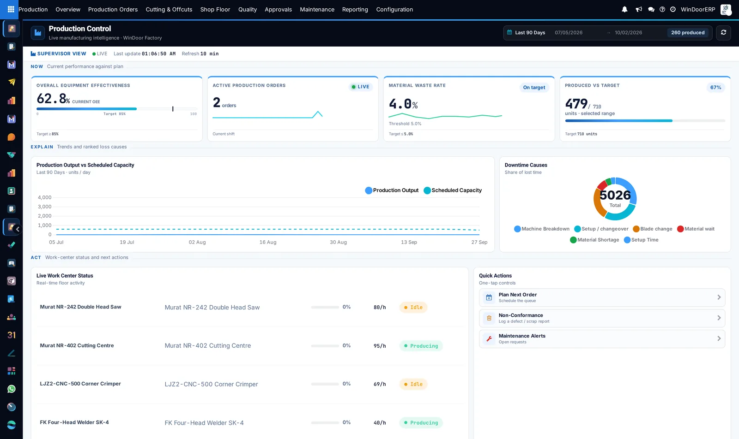Open the open-book knowledge app
Screen dimensions: 739x439
tap(12, 263)
